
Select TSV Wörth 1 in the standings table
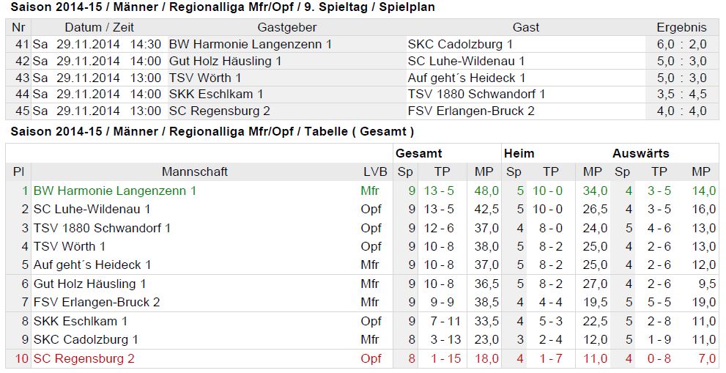click(x=69, y=246)
